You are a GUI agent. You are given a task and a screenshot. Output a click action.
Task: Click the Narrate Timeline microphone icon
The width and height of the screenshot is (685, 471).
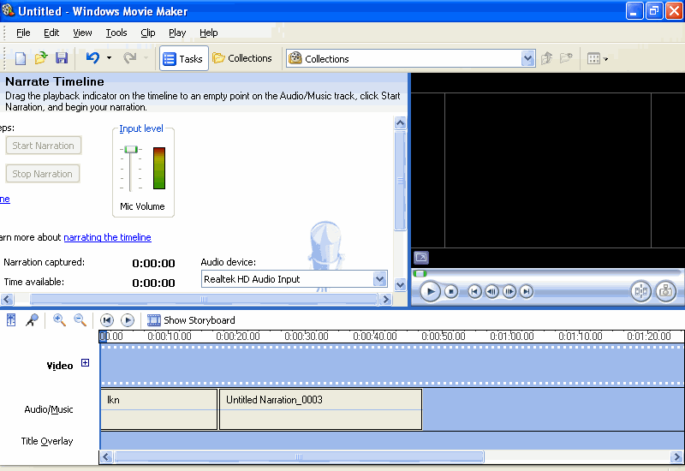point(32,320)
